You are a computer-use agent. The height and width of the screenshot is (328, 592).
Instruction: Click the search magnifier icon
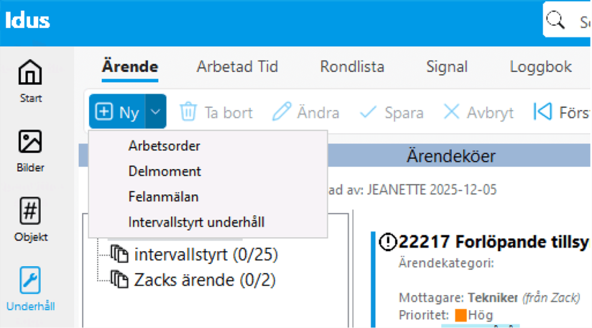tap(556, 20)
